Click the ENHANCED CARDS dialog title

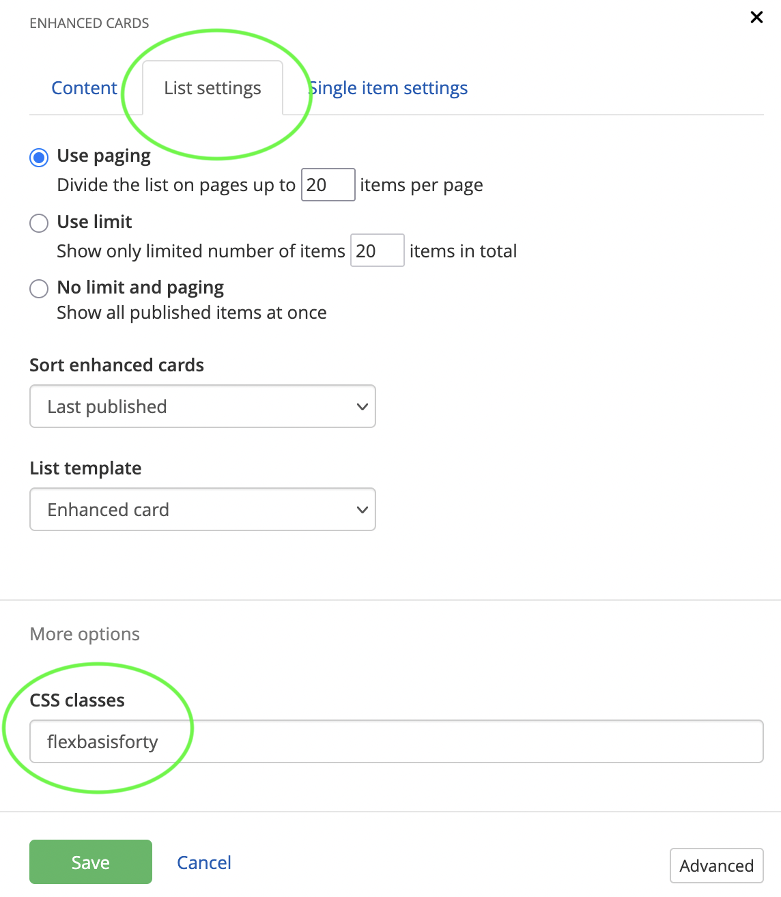[89, 23]
